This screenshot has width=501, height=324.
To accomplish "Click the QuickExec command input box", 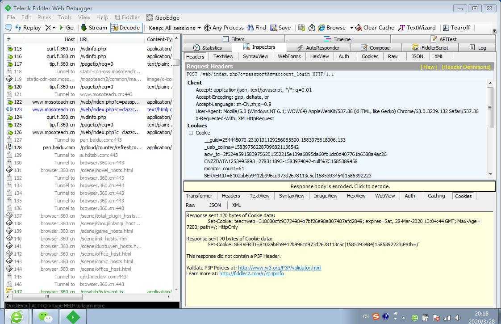I will pyautogui.click(x=92, y=306).
